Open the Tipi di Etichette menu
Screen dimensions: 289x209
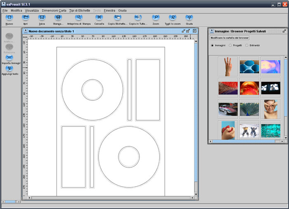click(80, 10)
